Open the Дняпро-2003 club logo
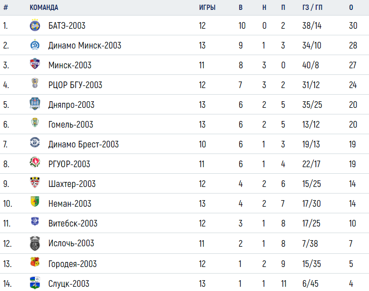Viewport: 369px width, 291px height. [35, 104]
